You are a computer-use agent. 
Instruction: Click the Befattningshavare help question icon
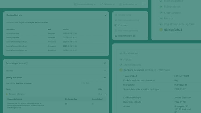[27, 63]
